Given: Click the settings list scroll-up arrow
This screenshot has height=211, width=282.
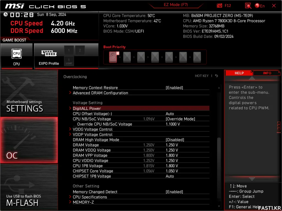Looking at the screenshot, I should tap(219, 88).
